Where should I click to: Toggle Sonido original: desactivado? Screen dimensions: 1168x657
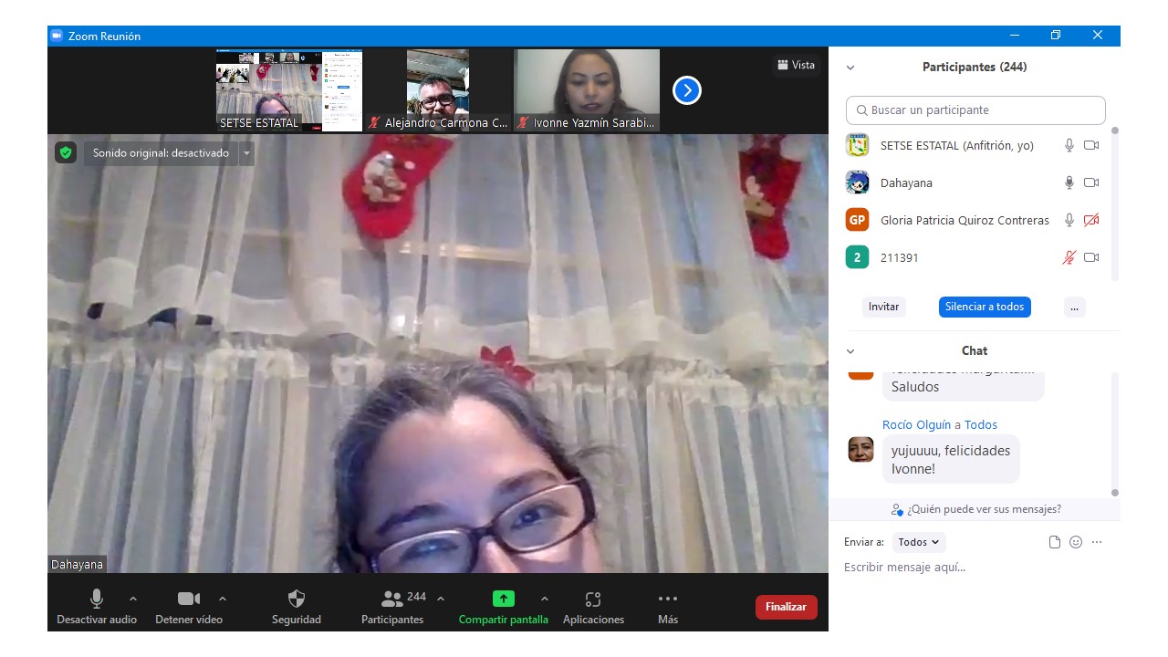(x=161, y=153)
